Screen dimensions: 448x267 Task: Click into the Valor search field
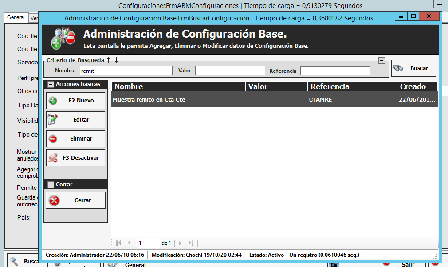[x=230, y=71]
